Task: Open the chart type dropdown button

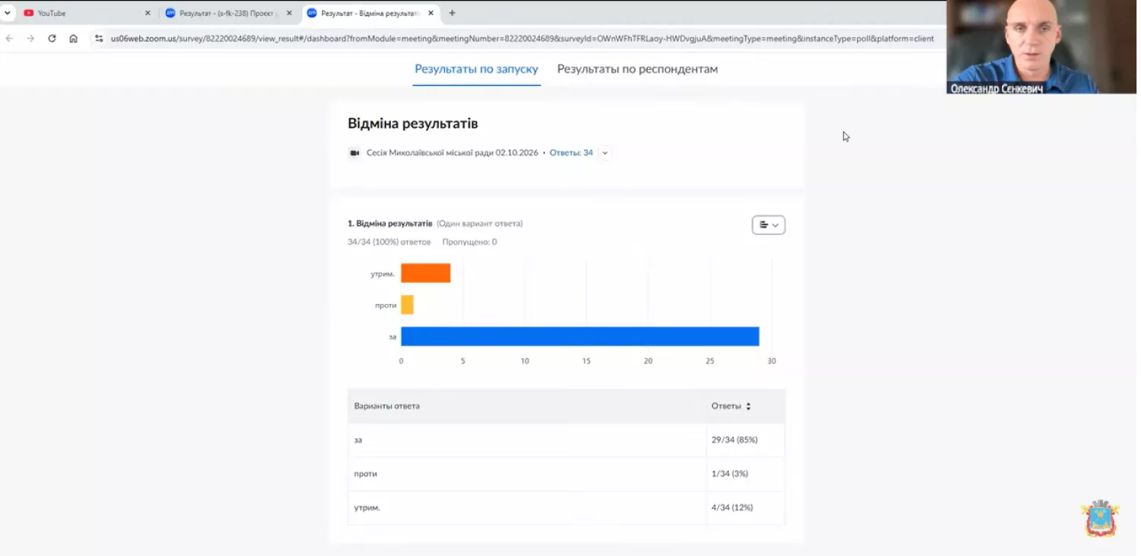Action: [768, 225]
